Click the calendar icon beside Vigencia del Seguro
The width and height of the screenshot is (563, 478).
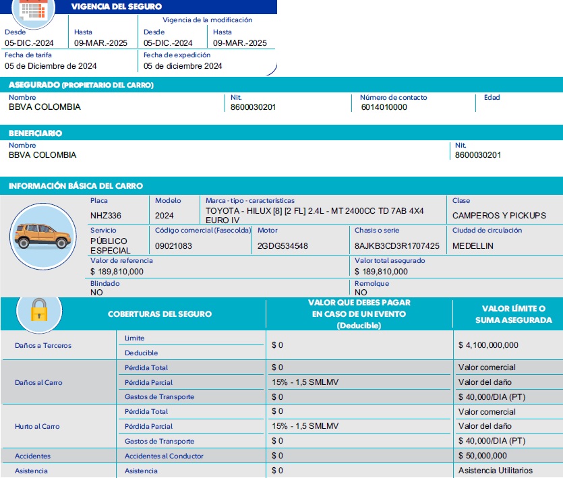(33, 7)
